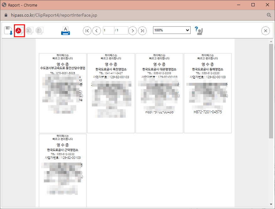Click the vertical scrollbar thumb
Screen dimensions: 275x209
[271, 91]
